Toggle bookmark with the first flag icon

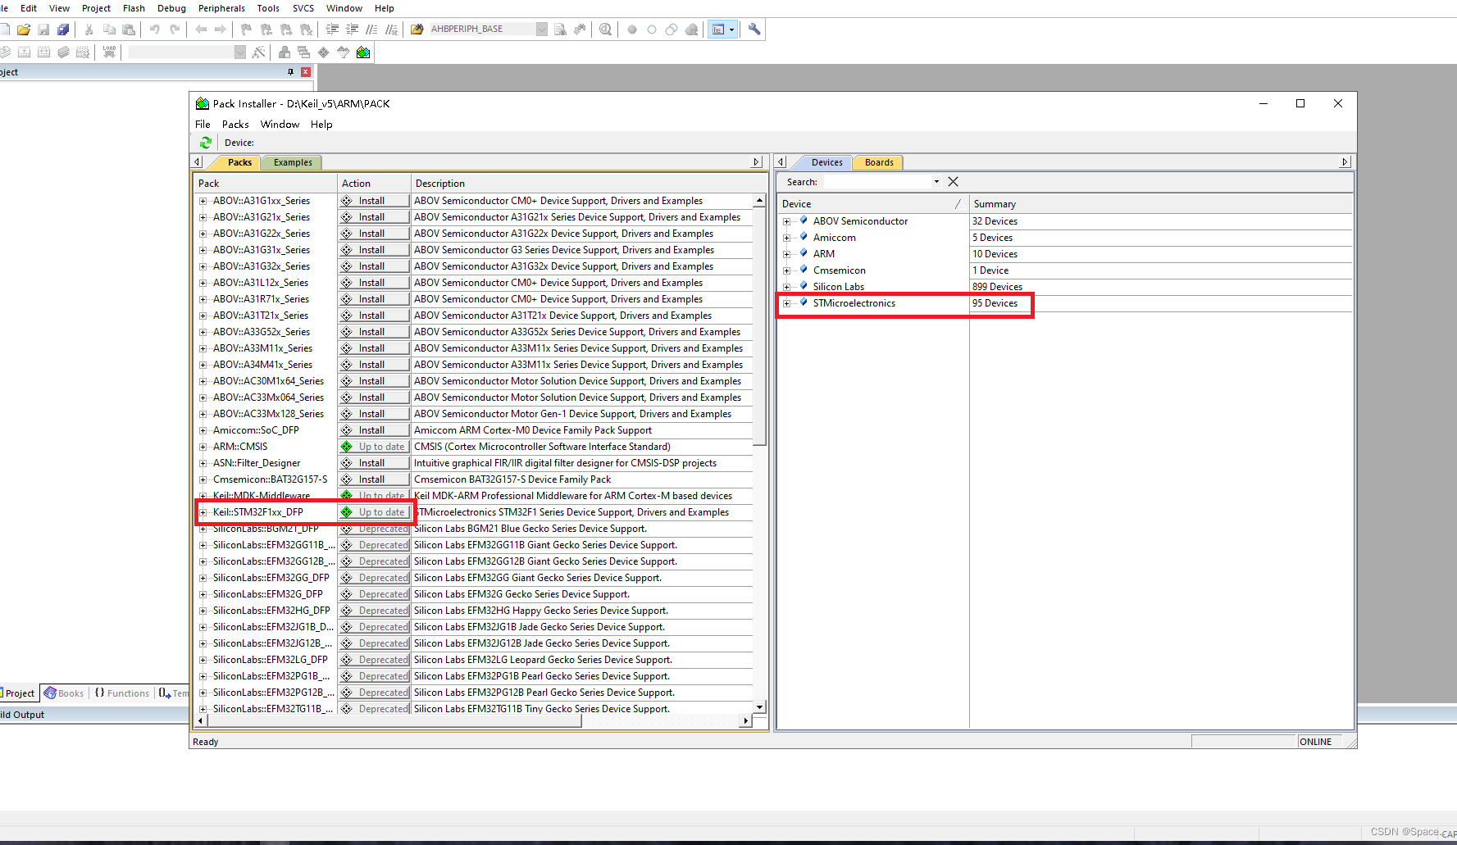246,30
